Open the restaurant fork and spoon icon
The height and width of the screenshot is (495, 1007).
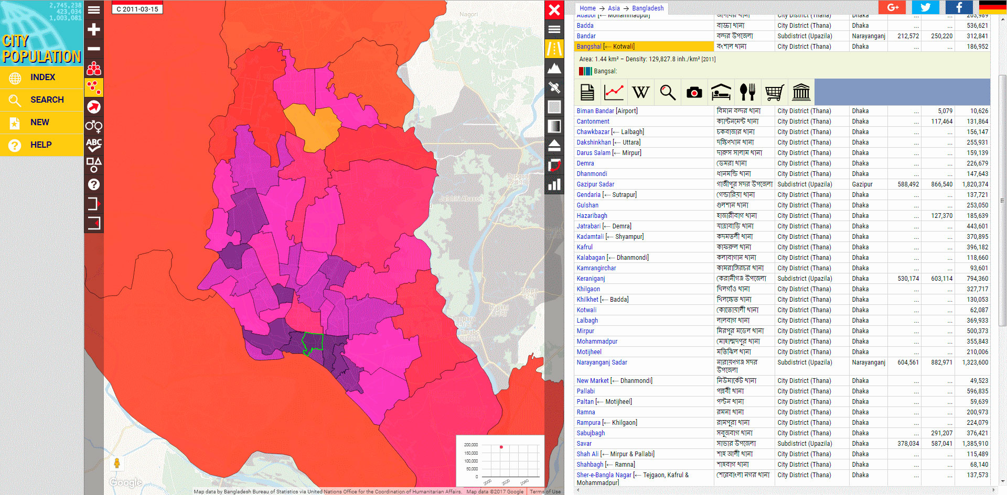(747, 92)
